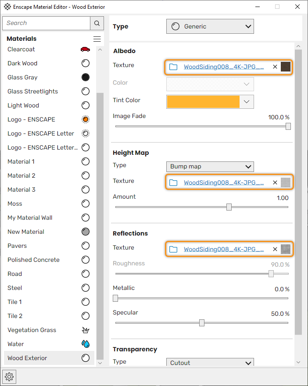Viewport: 308px width, 386px height.
Task: Select the Road material
Action: pos(49,274)
